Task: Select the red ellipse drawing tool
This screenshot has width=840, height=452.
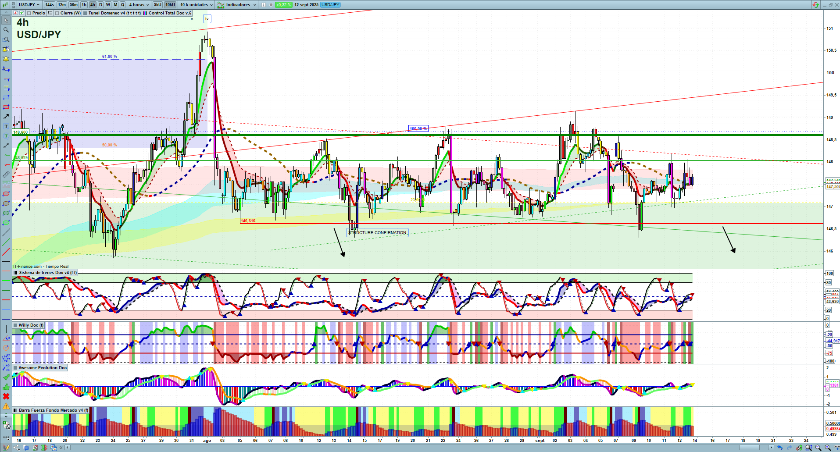Action: click(6, 194)
